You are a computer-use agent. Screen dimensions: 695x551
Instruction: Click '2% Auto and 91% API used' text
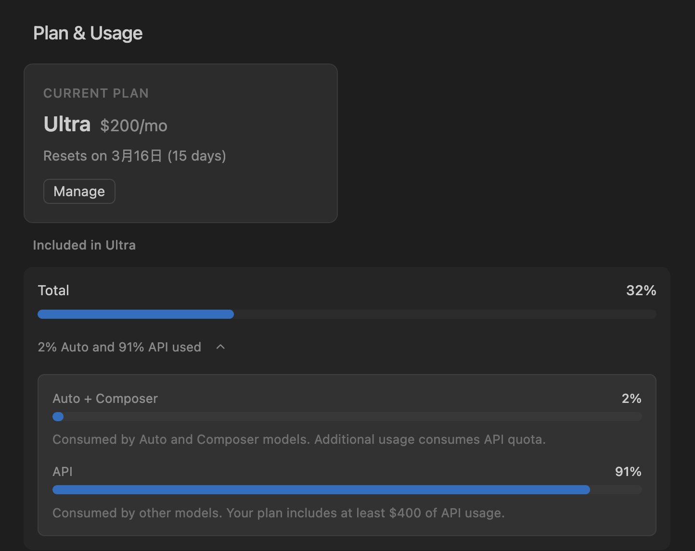click(119, 347)
